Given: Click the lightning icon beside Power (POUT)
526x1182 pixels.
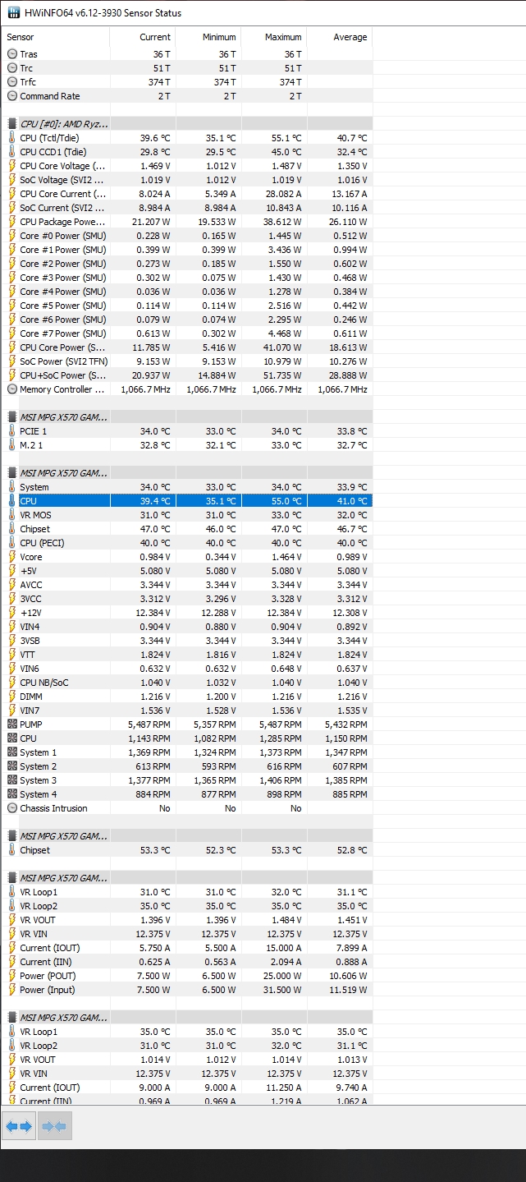Looking at the screenshot, I should (x=11, y=976).
